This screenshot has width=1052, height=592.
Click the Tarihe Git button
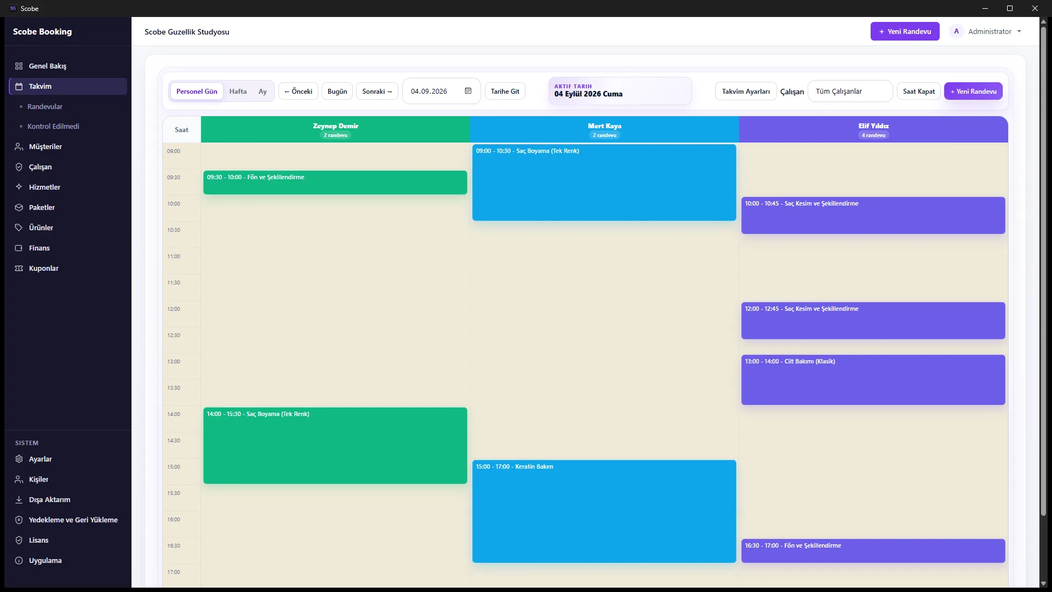tap(505, 91)
